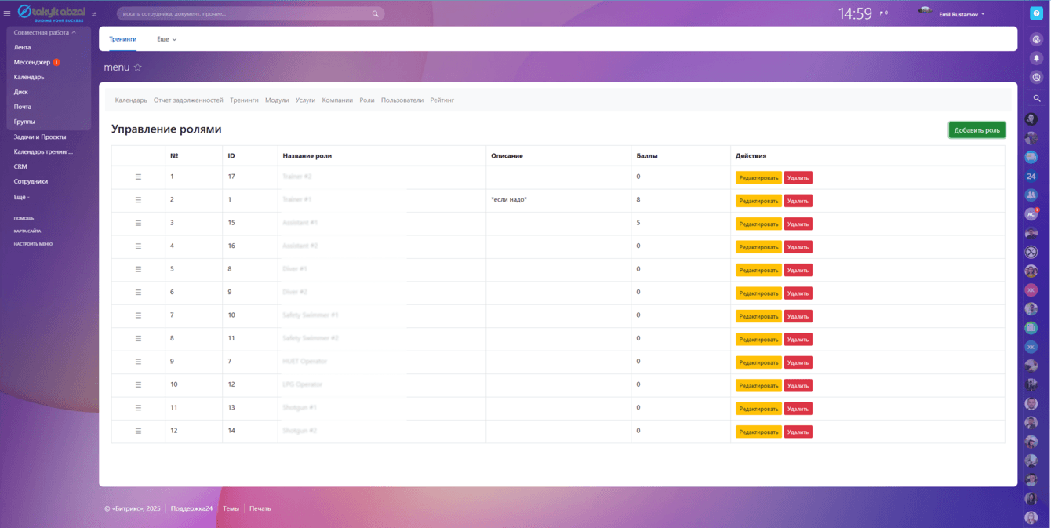Open 'Лента' in left sidebar

[x=22, y=48]
